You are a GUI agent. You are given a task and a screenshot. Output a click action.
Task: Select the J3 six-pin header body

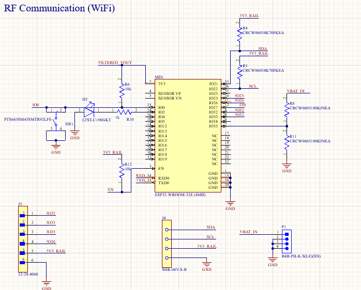pyautogui.click(x=23, y=239)
